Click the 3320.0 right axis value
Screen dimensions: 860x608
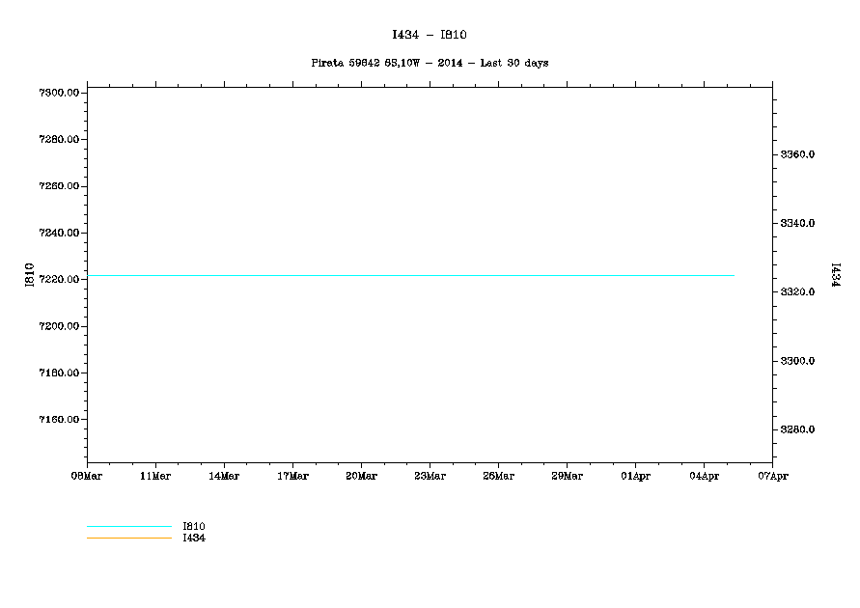click(798, 291)
